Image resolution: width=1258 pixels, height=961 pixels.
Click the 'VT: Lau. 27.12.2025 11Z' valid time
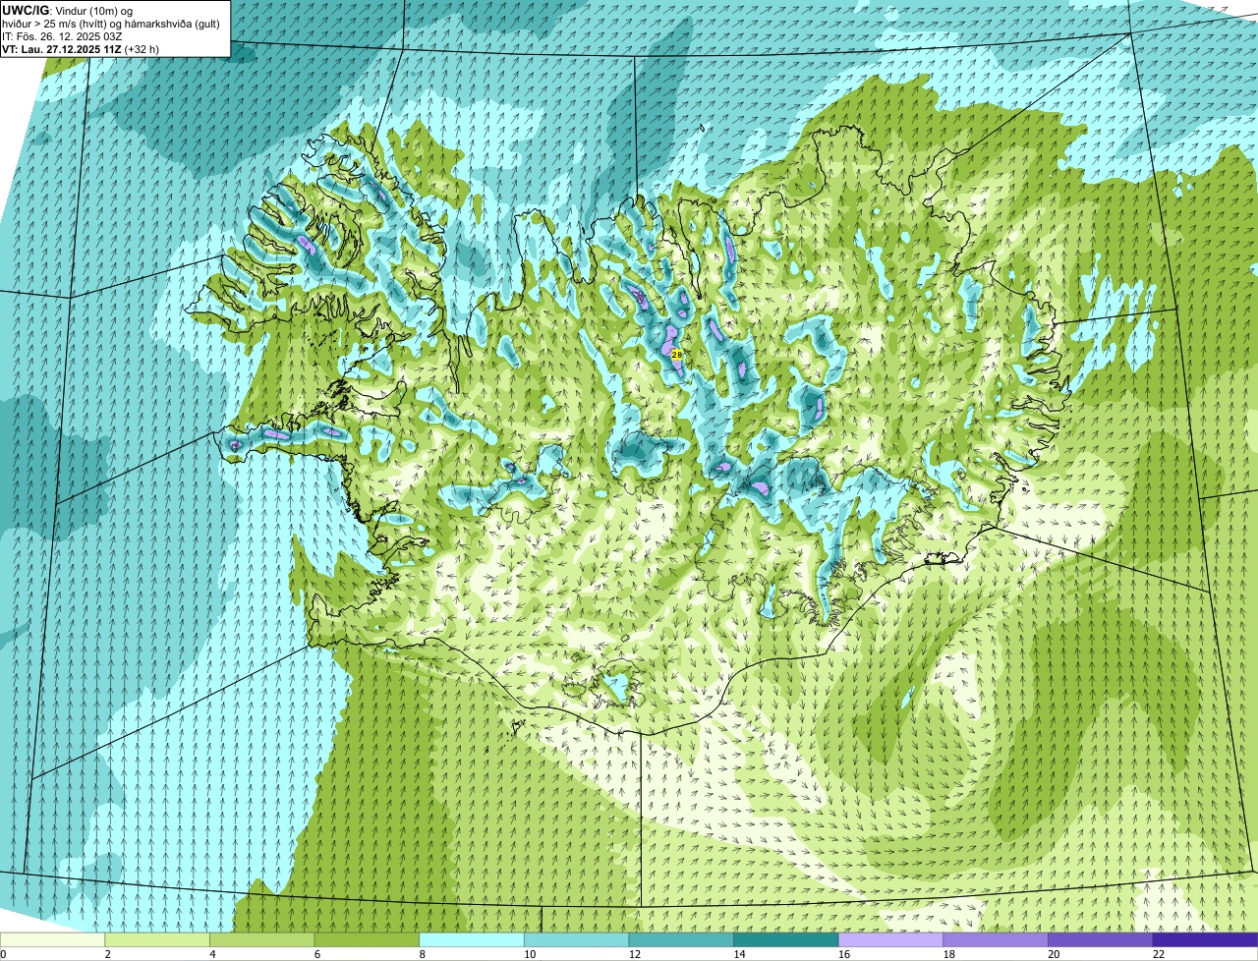(61, 48)
